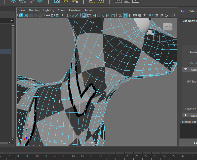
Task: Toggle the viewport grid icon
Action: point(84,15)
